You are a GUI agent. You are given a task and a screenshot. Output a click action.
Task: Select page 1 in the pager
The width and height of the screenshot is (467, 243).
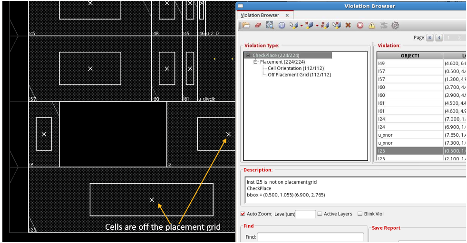pos(448,37)
